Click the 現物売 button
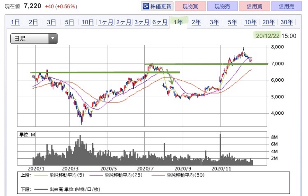The width and height of the screenshot is (308, 196). point(222,6)
